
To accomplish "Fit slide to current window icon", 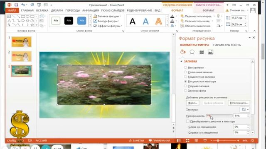I will [x=252, y=141].
